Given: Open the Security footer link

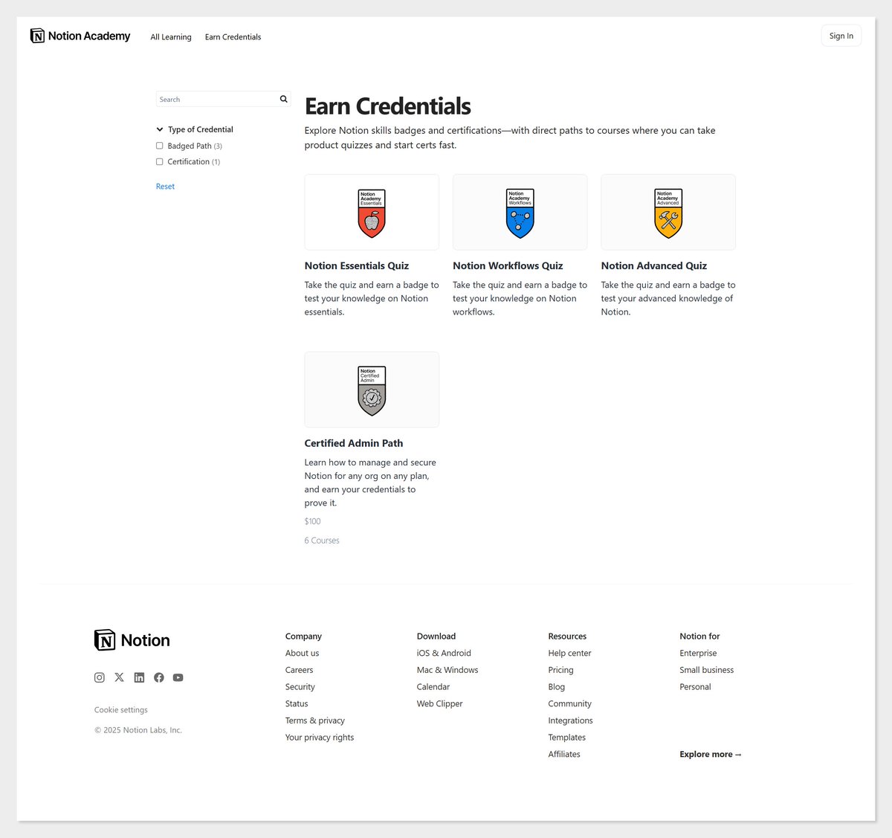Looking at the screenshot, I should 300,687.
